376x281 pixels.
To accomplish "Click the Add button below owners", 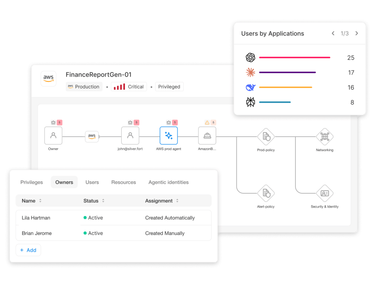I will pyautogui.click(x=28, y=250).
